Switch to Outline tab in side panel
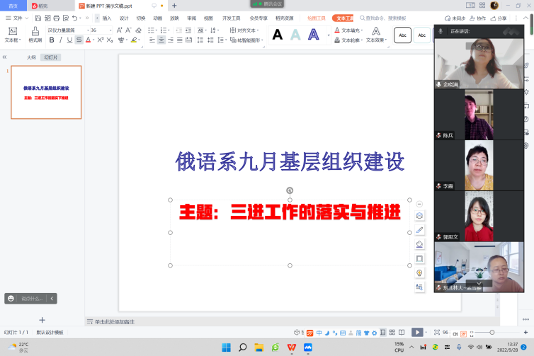Image resolution: width=534 pixels, height=356 pixels. click(31, 57)
